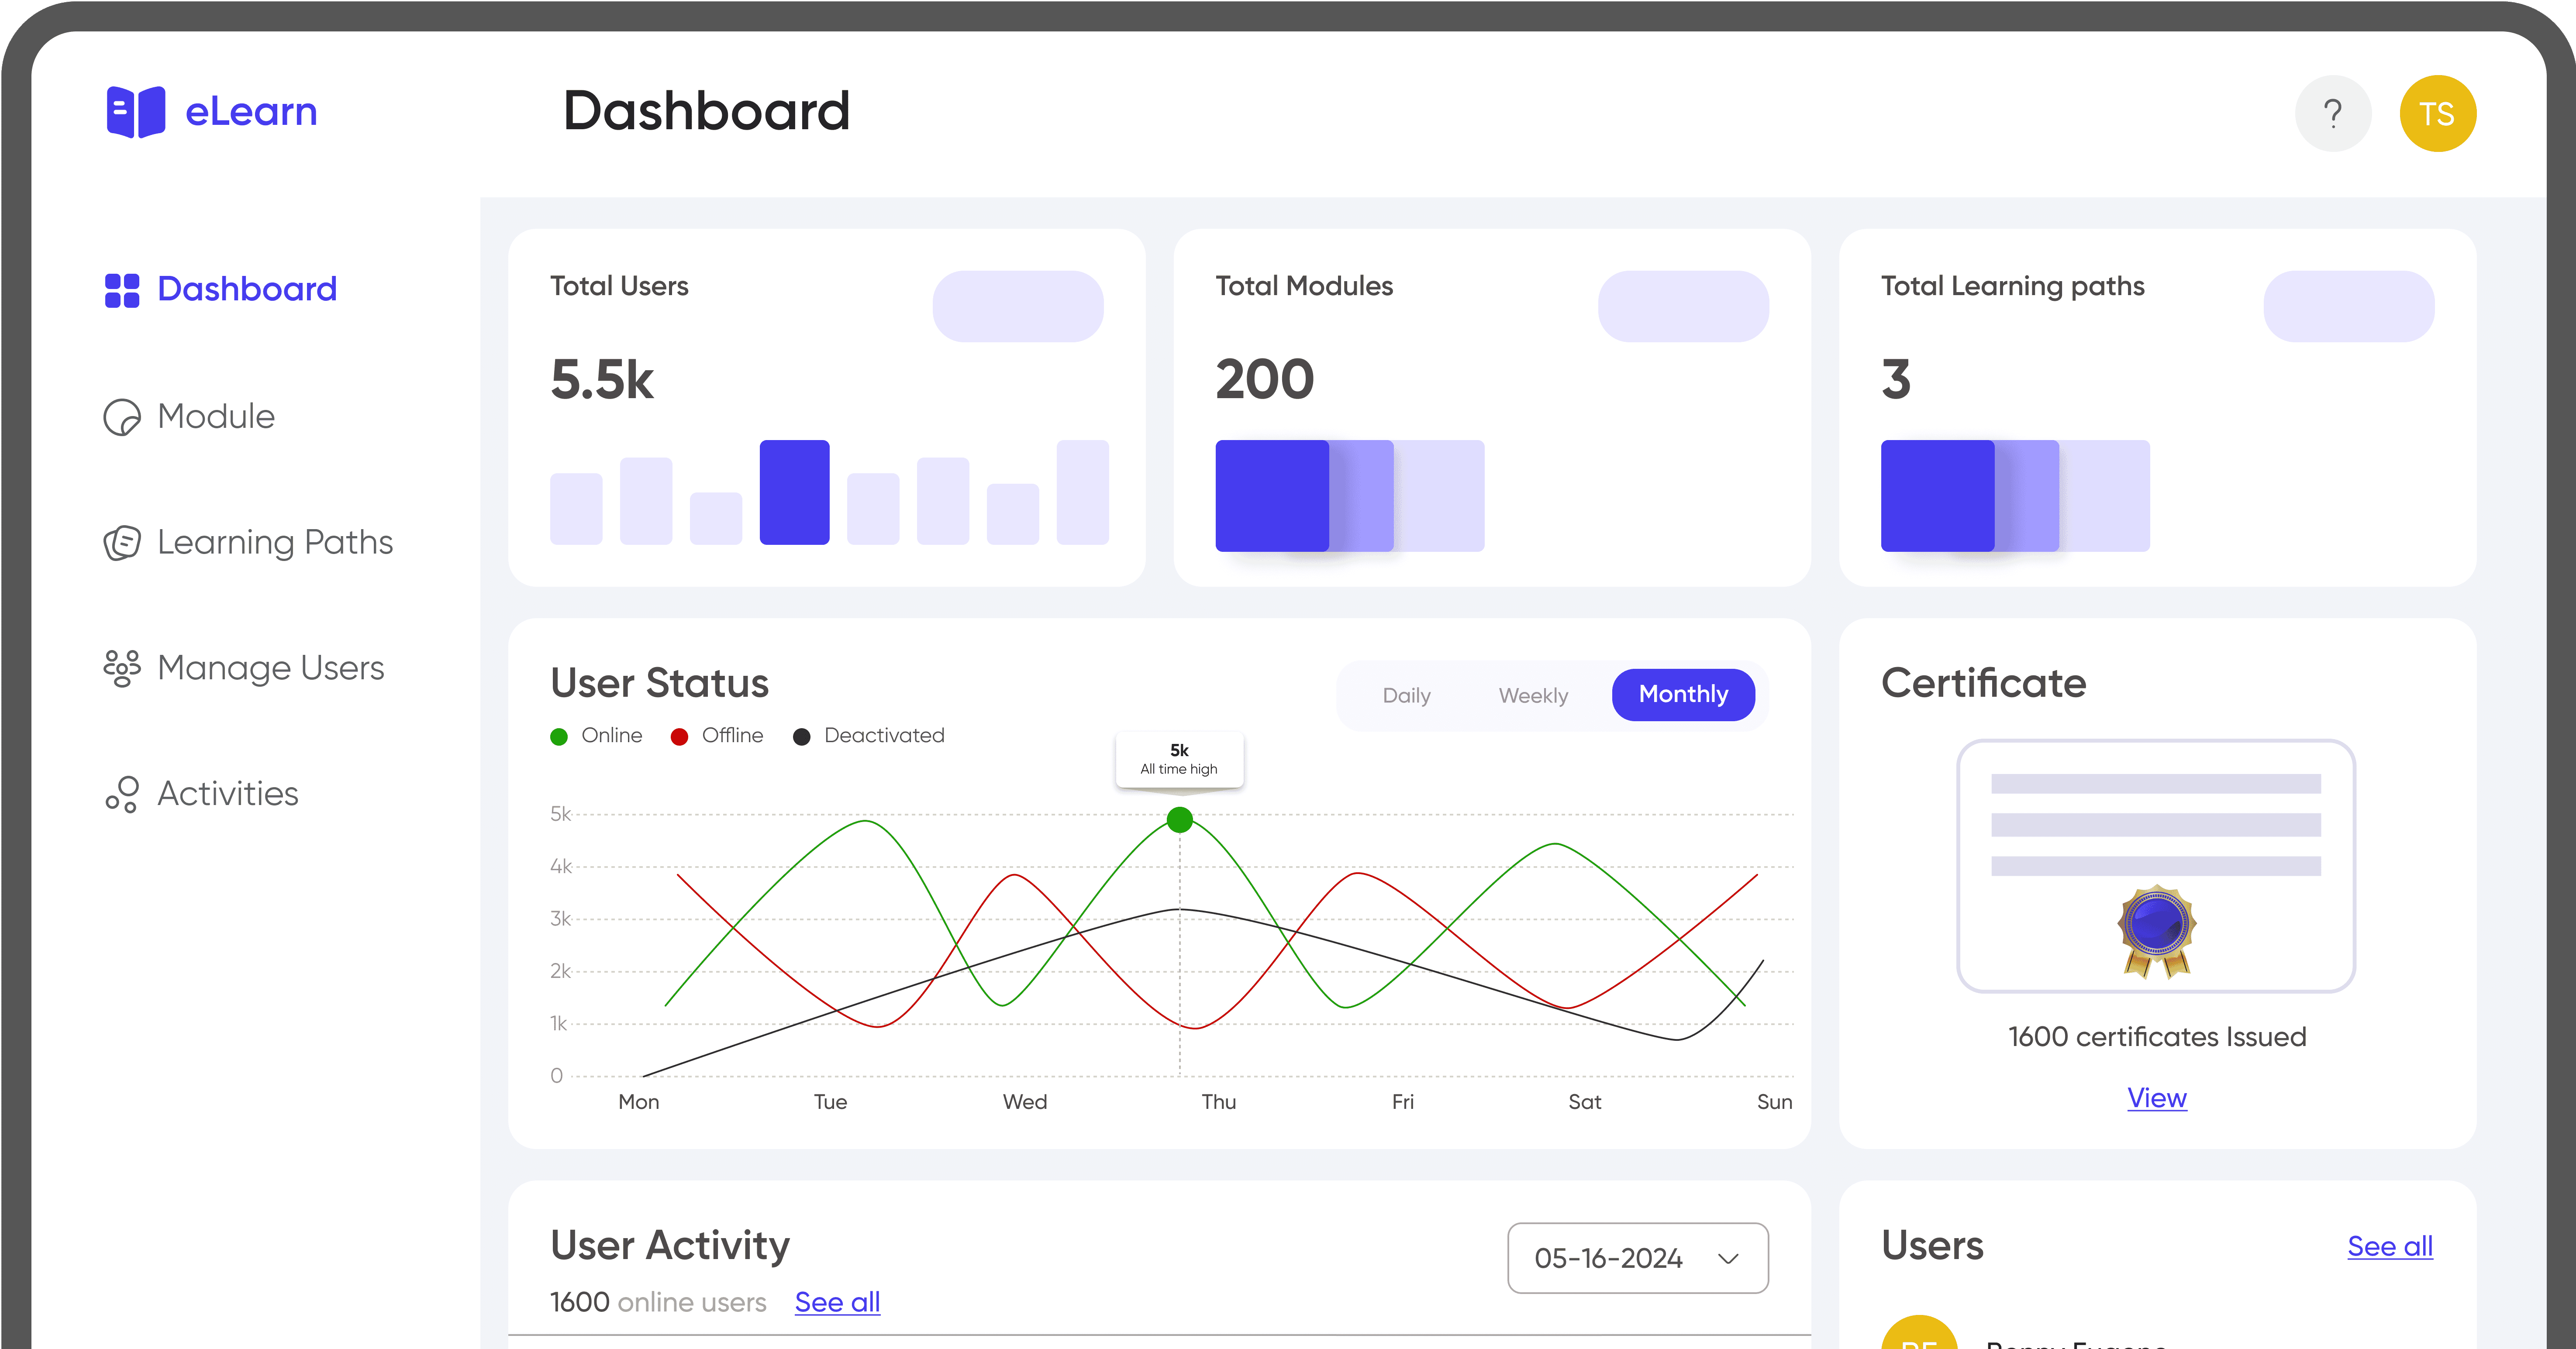Click the User Status heading
The width and height of the screenshot is (2576, 1349).
click(660, 684)
